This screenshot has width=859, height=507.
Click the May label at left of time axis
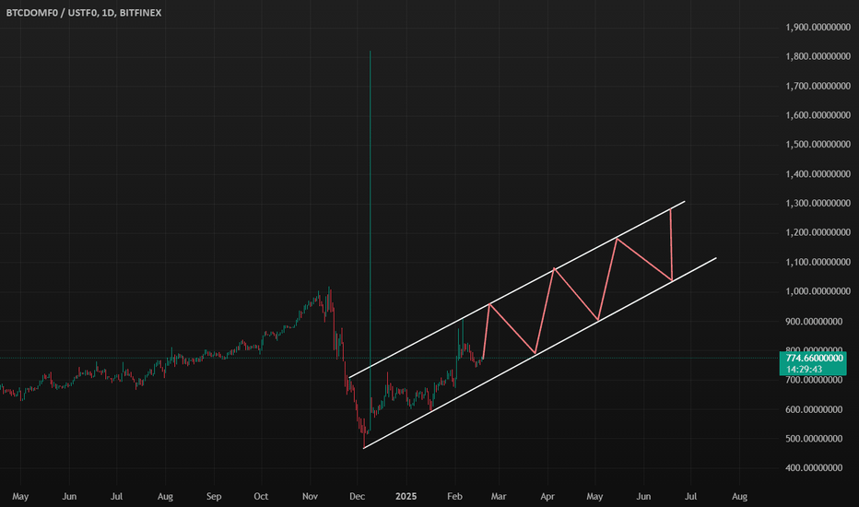(x=20, y=497)
